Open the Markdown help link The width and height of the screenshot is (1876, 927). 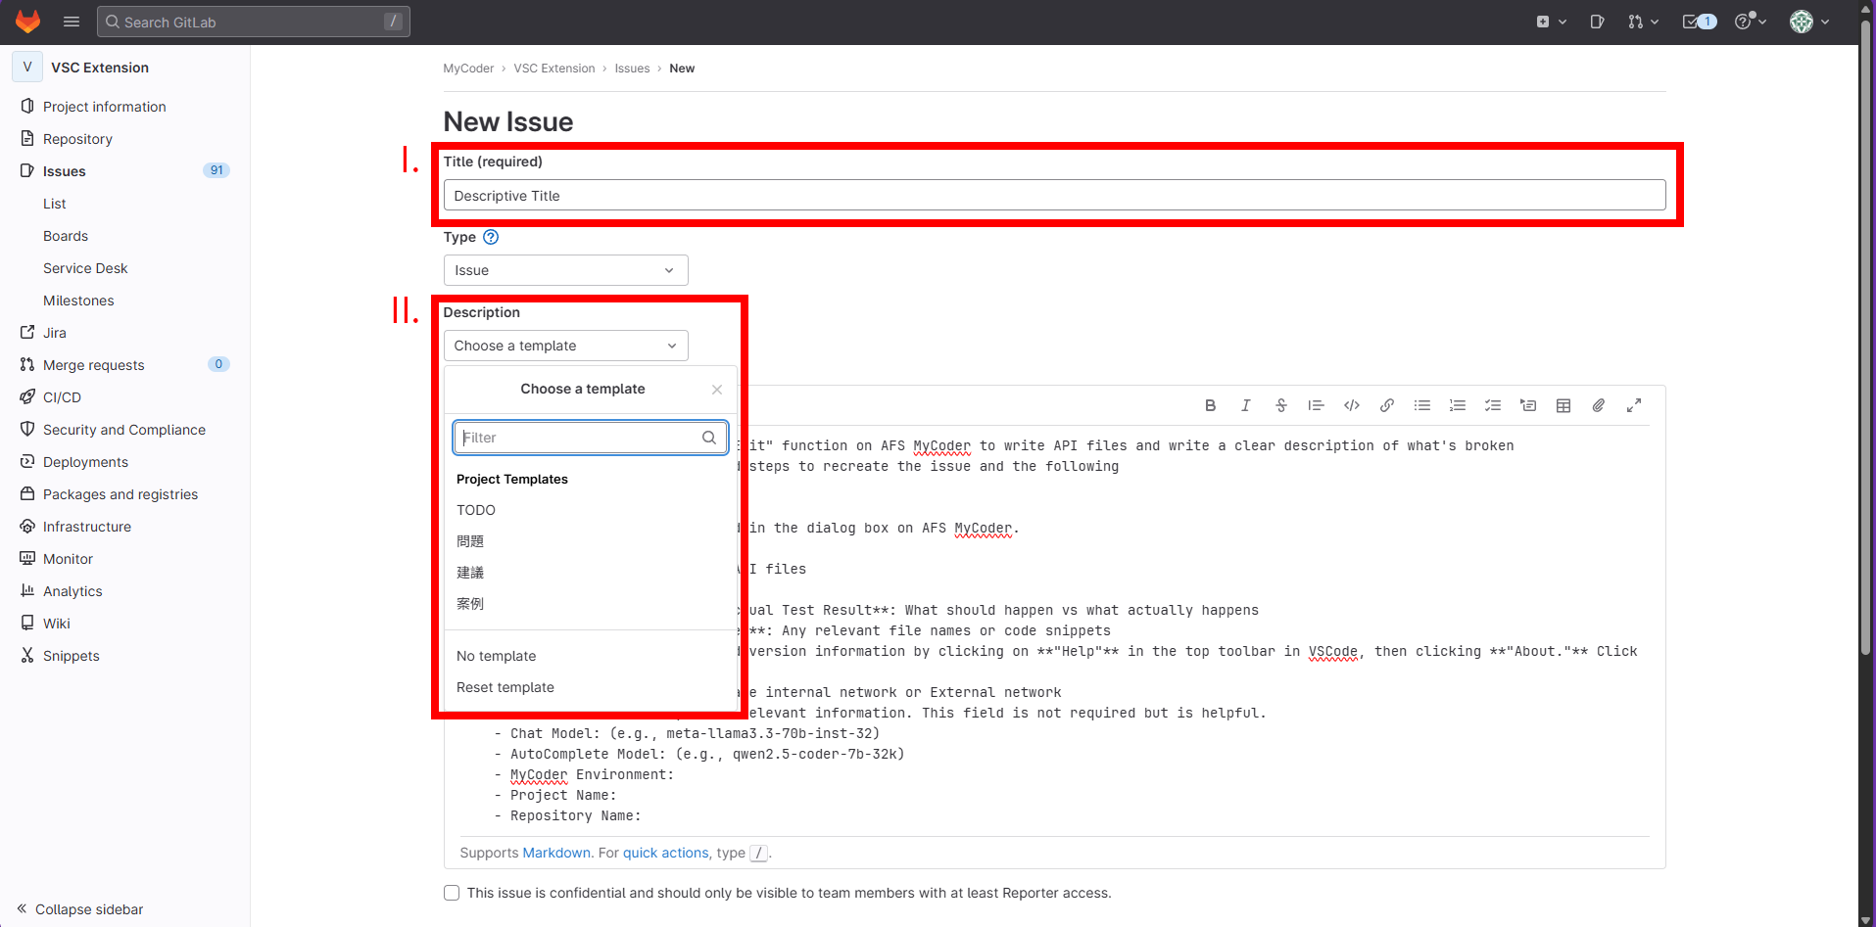(556, 853)
